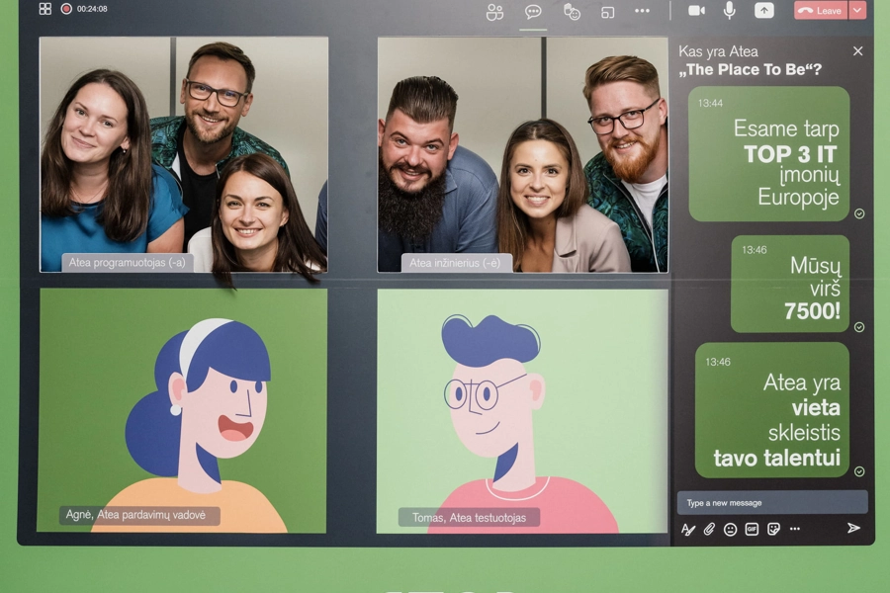Open the rooms icon in toolbar

pyautogui.click(x=607, y=12)
